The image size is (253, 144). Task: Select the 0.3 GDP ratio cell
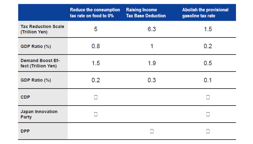tap(152, 80)
